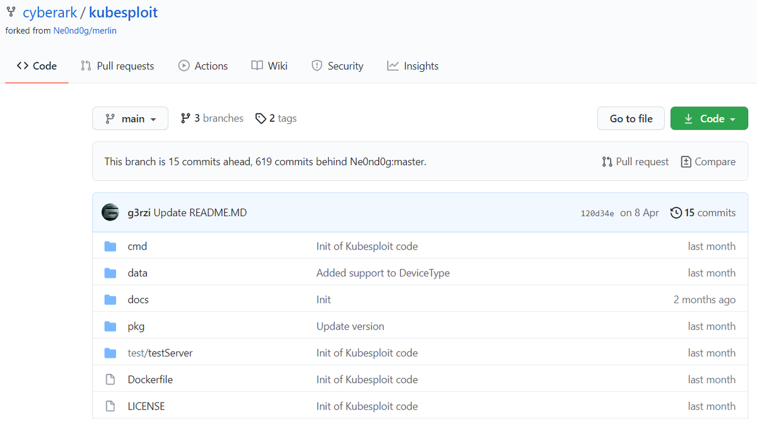757x422 pixels.
Task: Click the tag icon next to 2 tags
Action: [x=261, y=118]
